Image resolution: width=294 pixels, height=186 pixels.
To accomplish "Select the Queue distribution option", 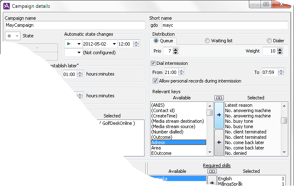I will [156, 41].
